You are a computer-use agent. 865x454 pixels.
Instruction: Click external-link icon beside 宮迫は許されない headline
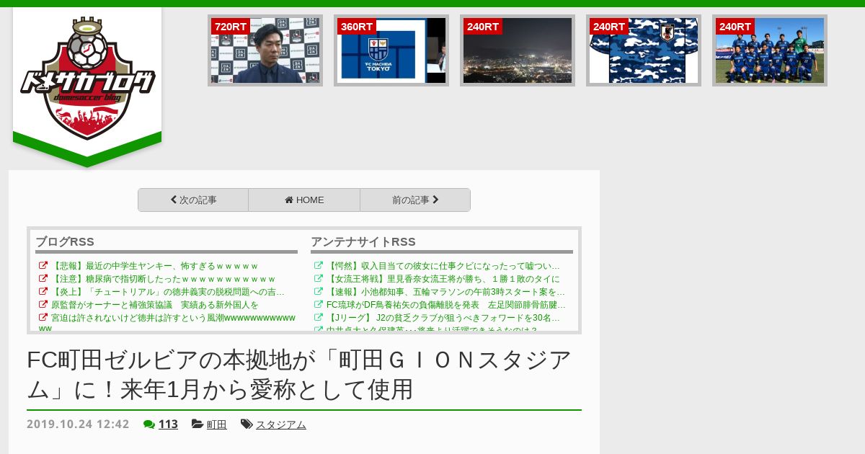tap(43, 318)
